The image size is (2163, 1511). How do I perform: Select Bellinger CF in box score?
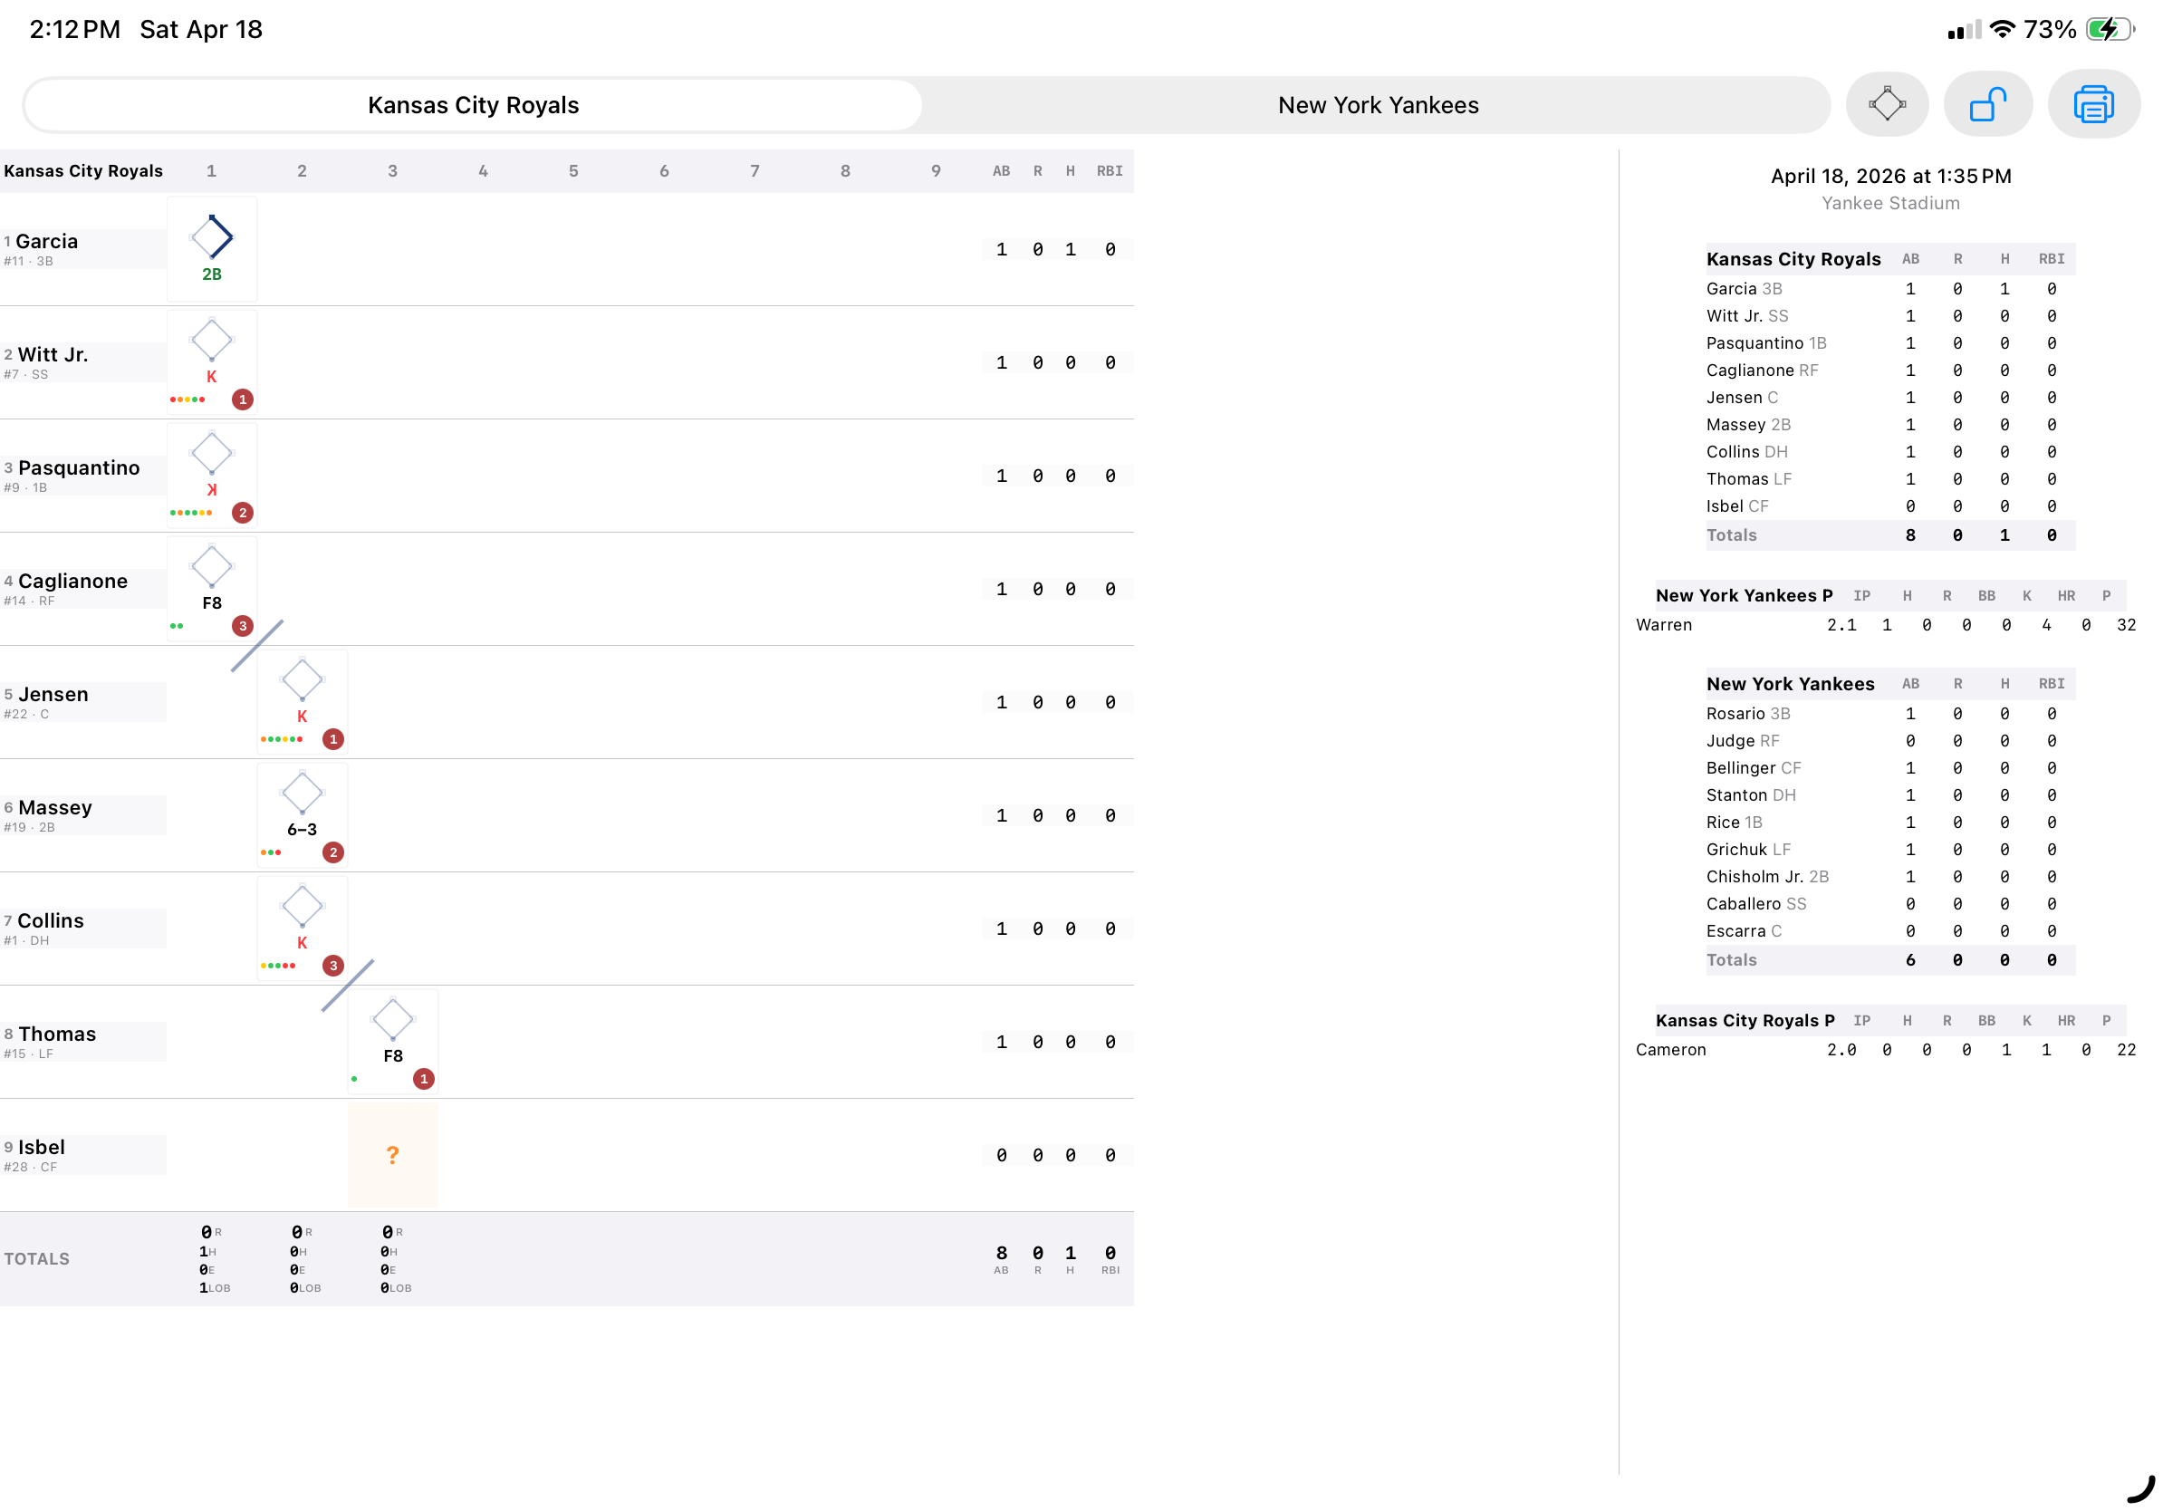(1889, 768)
